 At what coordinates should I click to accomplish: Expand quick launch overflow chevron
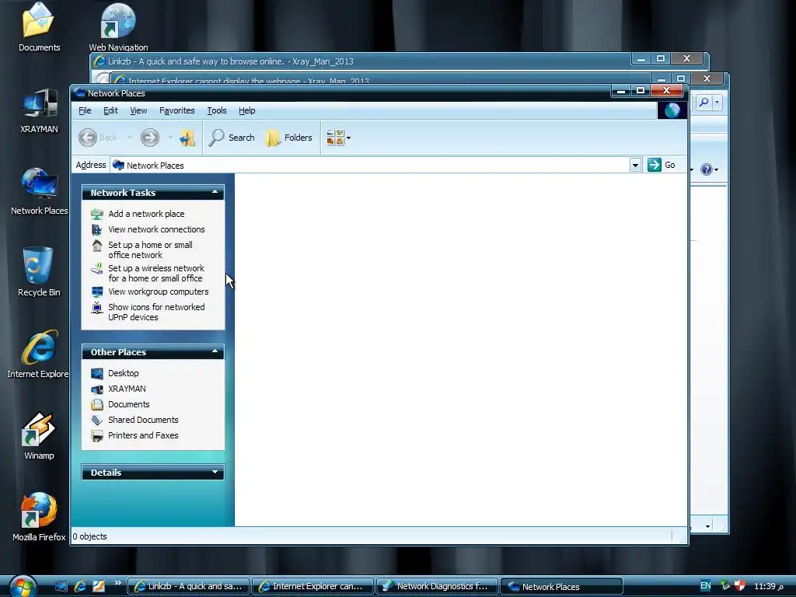coord(118,583)
